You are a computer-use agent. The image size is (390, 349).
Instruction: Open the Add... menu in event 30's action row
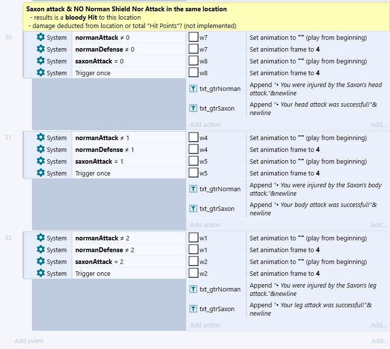[x=378, y=124]
